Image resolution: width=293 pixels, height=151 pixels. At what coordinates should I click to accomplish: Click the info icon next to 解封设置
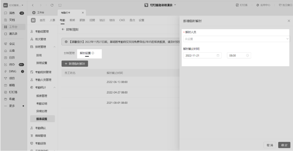(93, 53)
